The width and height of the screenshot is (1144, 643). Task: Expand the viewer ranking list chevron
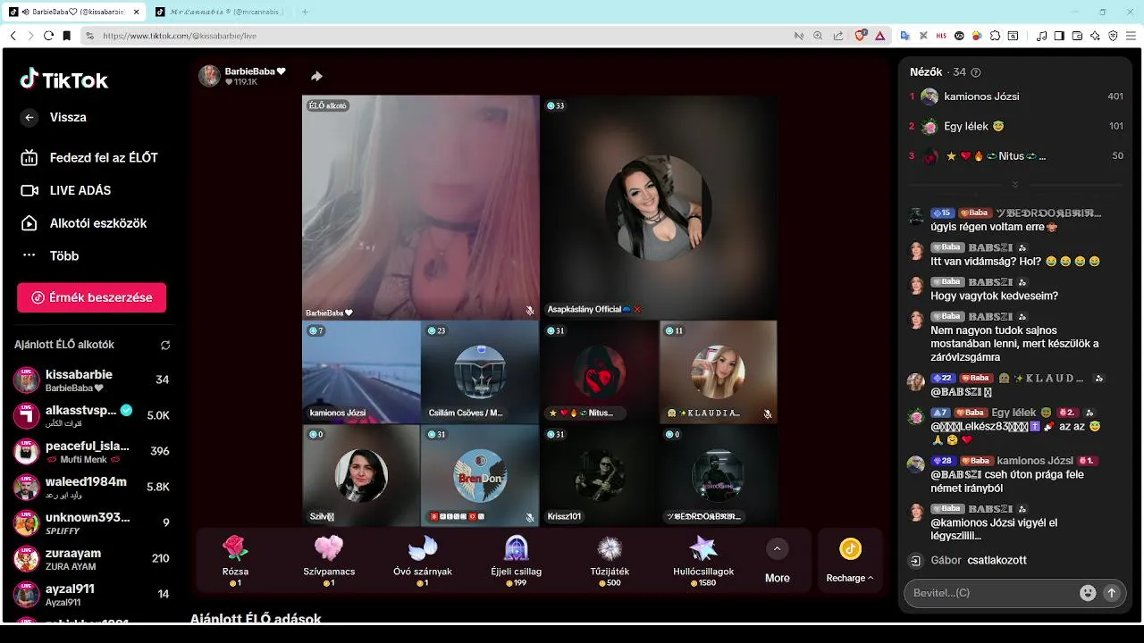tap(1015, 185)
